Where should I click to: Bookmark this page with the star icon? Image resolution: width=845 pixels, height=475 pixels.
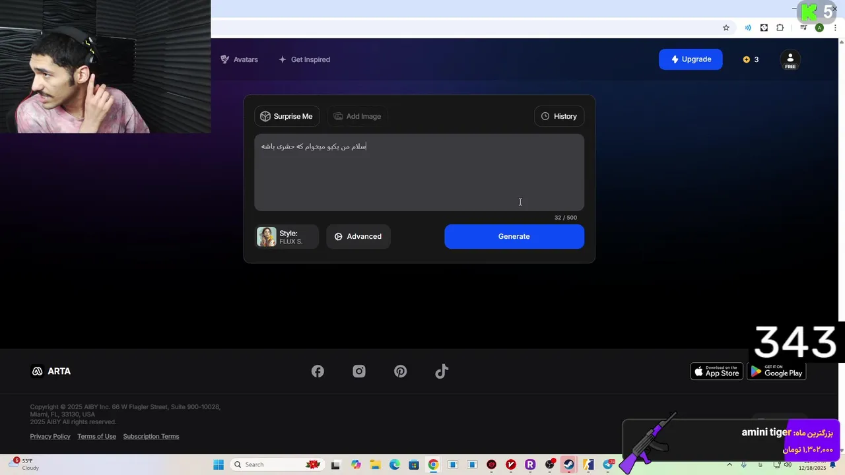coord(726,28)
